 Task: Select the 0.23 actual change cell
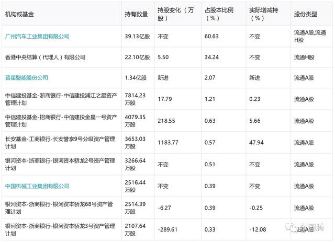coord(255,99)
